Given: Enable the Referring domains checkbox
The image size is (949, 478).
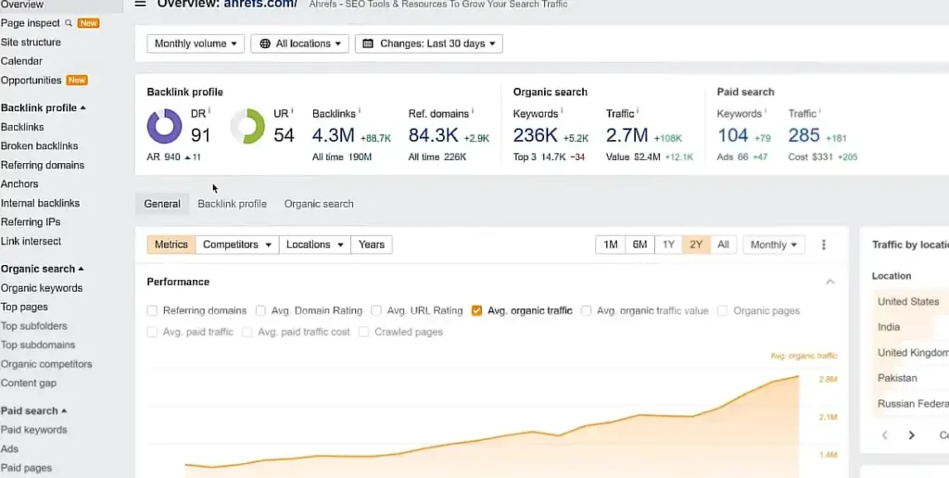Looking at the screenshot, I should click(x=152, y=310).
